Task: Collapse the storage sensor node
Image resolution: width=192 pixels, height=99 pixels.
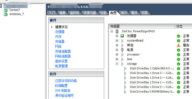Action: (x=117, y=64)
